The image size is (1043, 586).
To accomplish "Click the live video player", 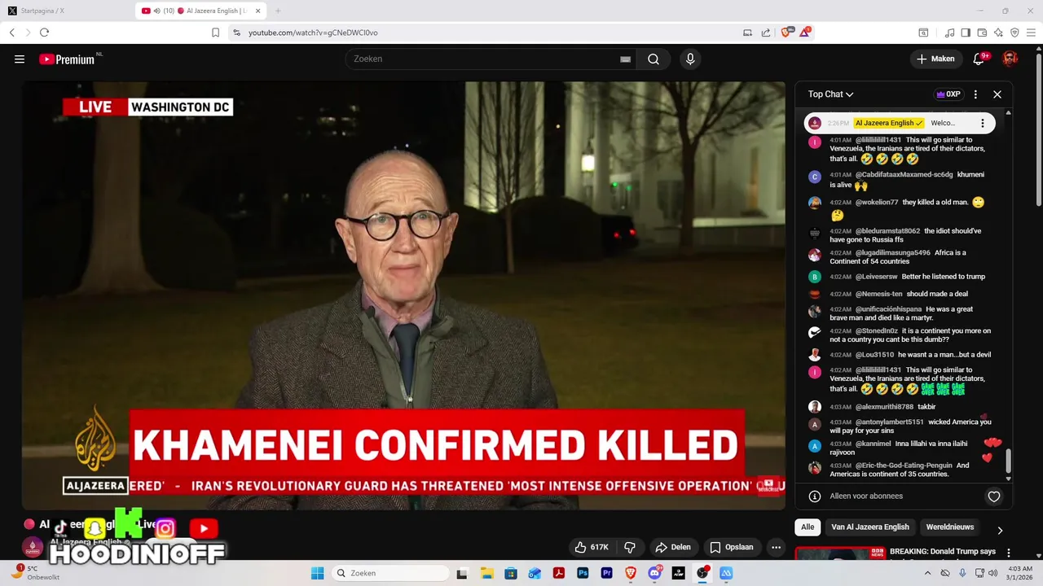I will click(403, 295).
